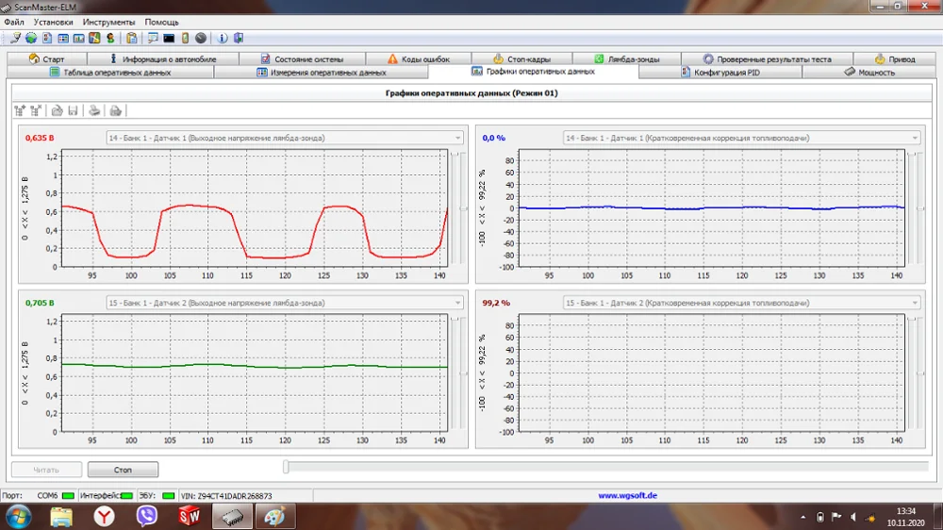The height and width of the screenshot is (530, 943).
Task: Open the www.wgsoft.de link
Action: click(x=627, y=496)
